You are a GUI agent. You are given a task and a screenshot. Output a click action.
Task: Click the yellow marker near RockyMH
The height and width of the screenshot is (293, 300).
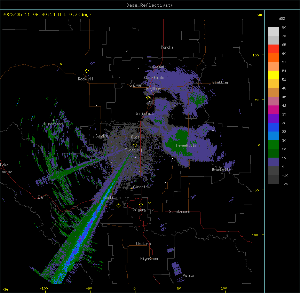pos(87,71)
